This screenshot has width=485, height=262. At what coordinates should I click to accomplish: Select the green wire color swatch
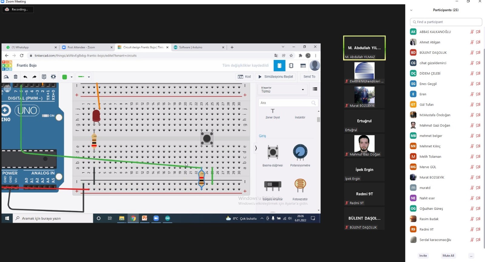[x=65, y=77]
